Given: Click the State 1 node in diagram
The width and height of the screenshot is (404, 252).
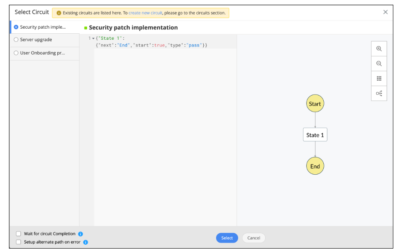Looking at the screenshot, I should [315, 135].
